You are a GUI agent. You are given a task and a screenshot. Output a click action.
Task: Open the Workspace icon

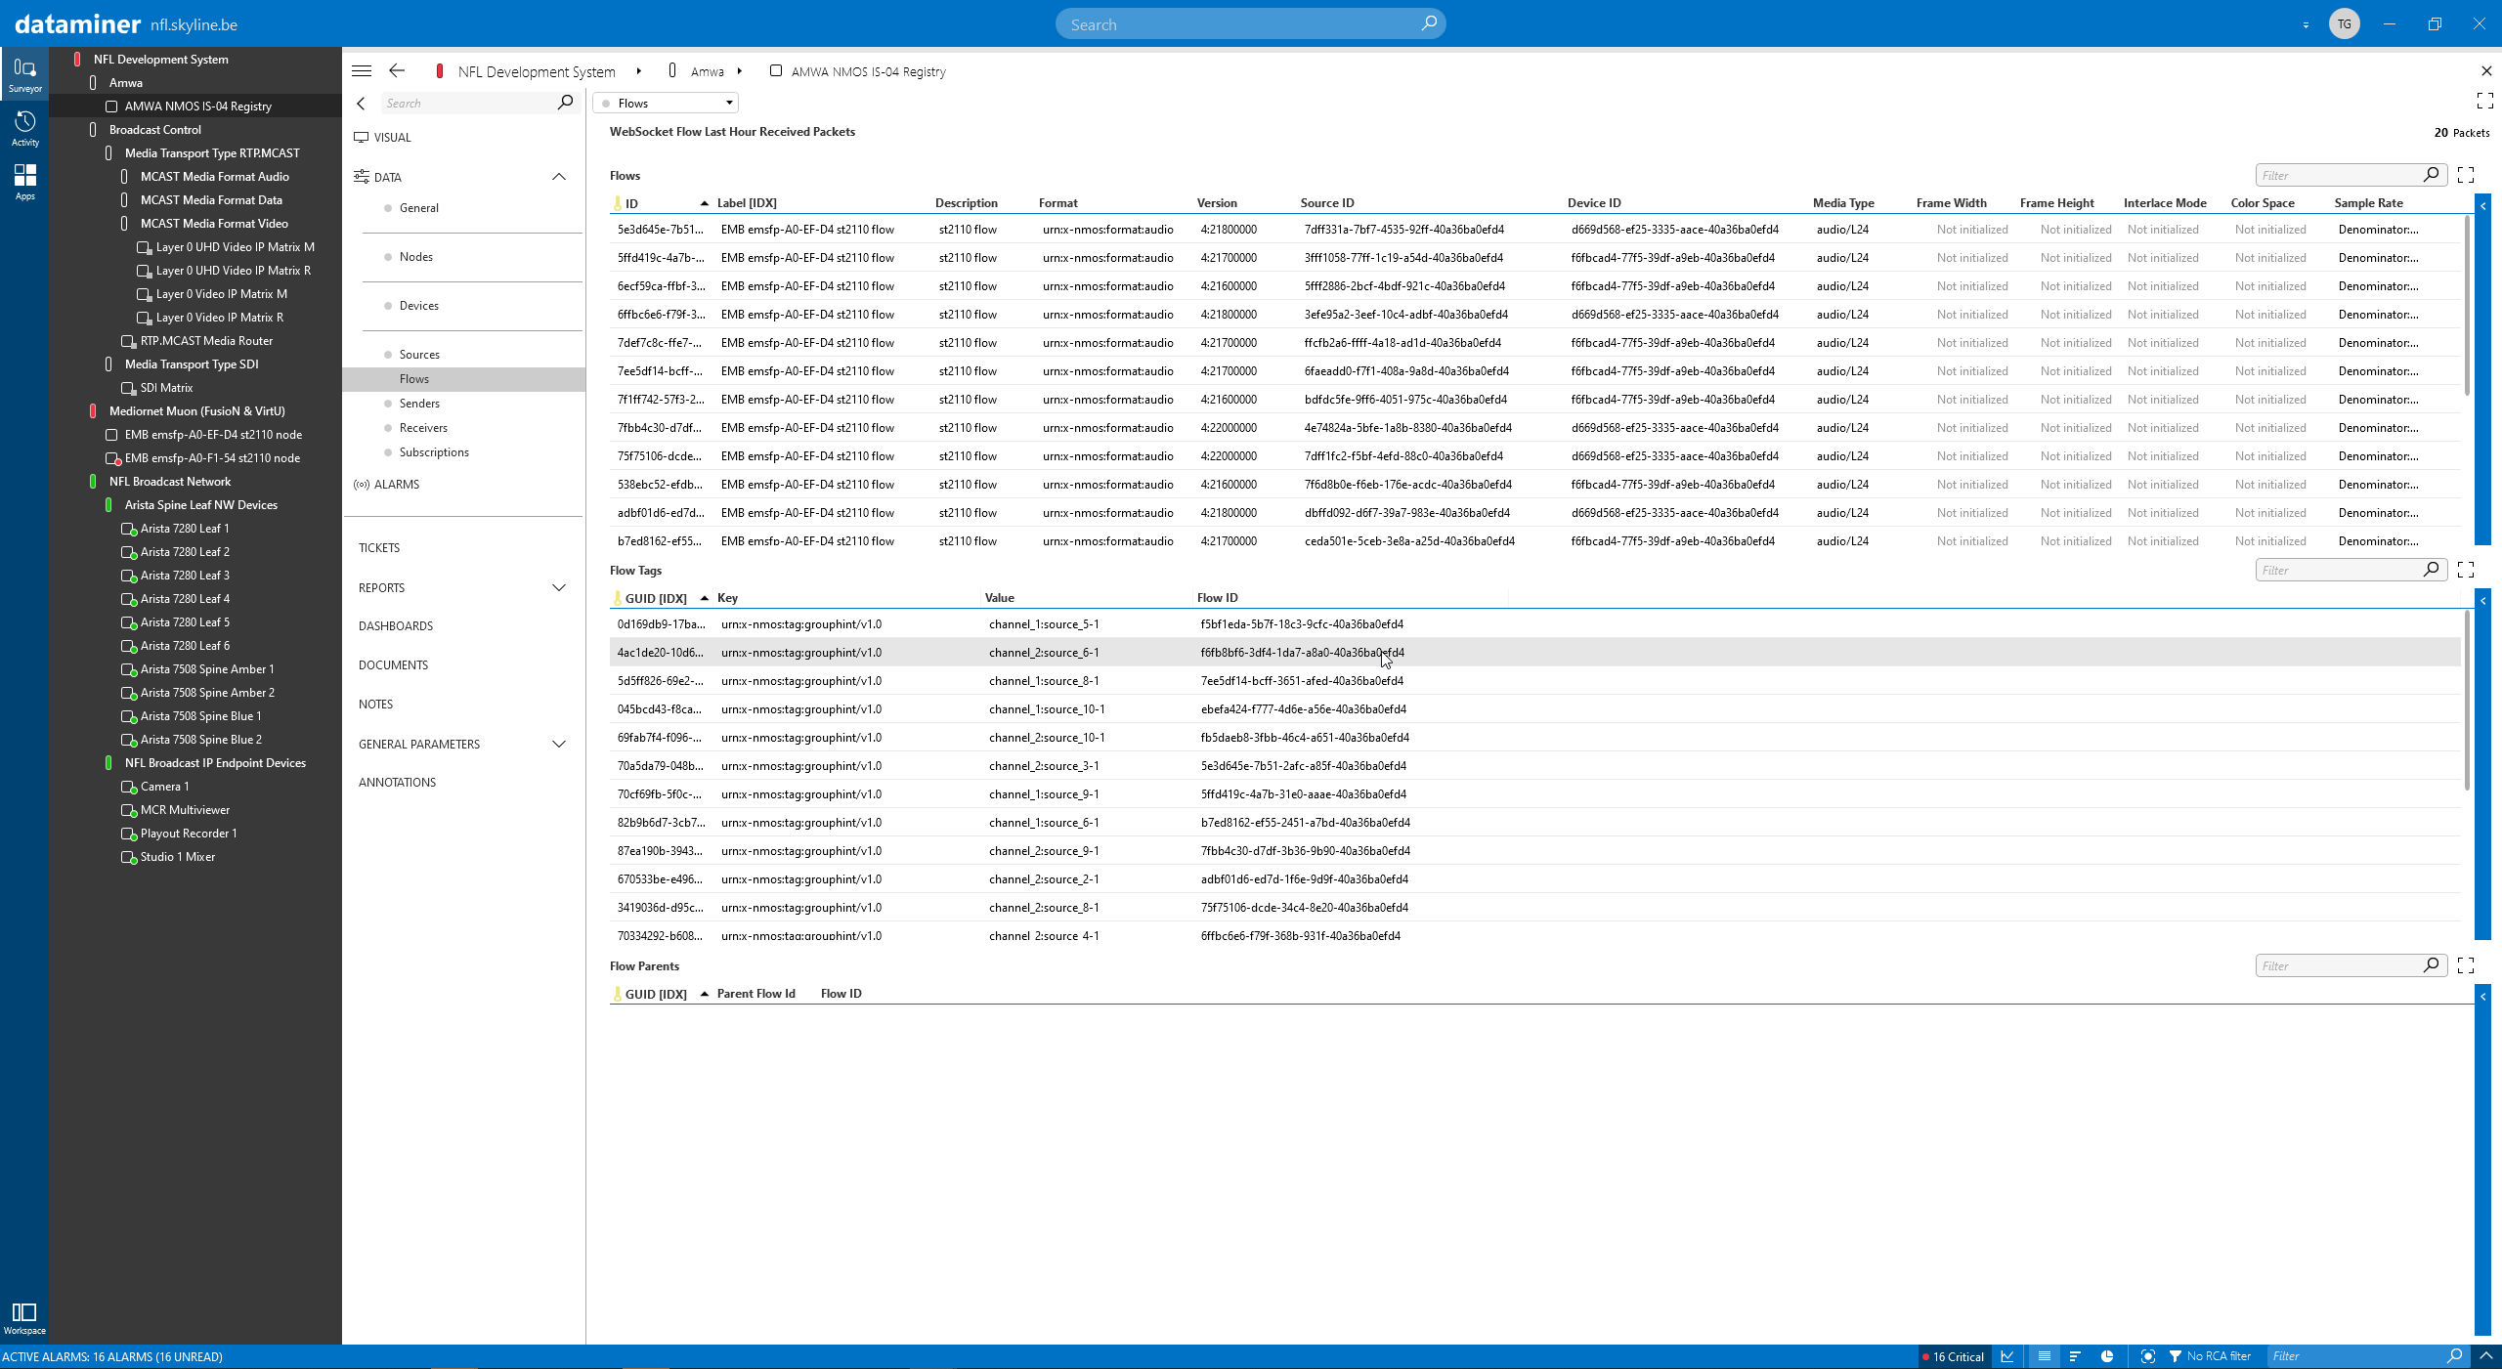[x=24, y=1317]
